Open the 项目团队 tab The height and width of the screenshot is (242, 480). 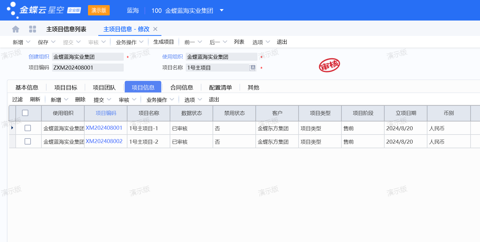pyautogui.click(x=104, y=88)
